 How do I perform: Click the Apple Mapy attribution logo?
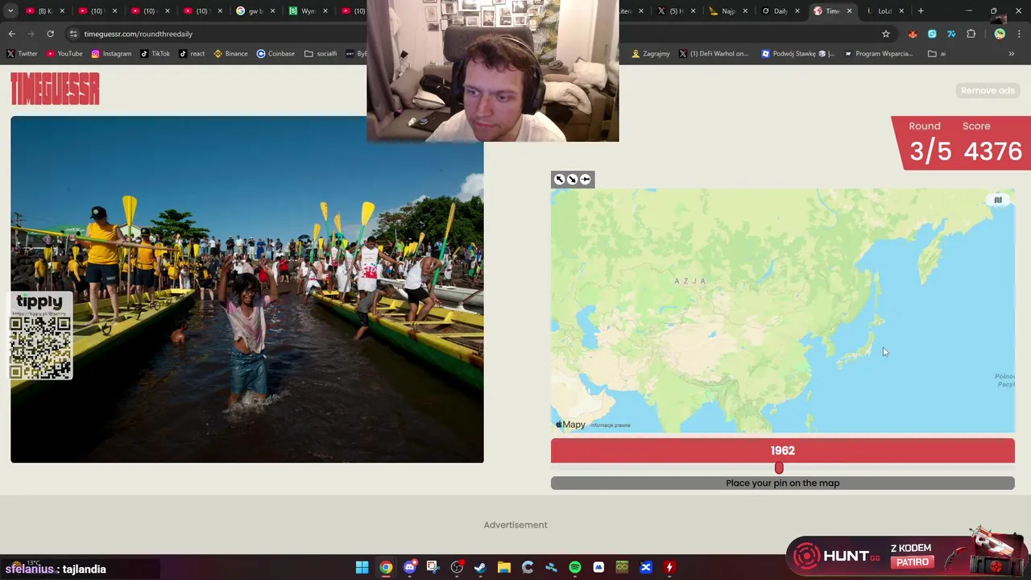click(570, 425)
